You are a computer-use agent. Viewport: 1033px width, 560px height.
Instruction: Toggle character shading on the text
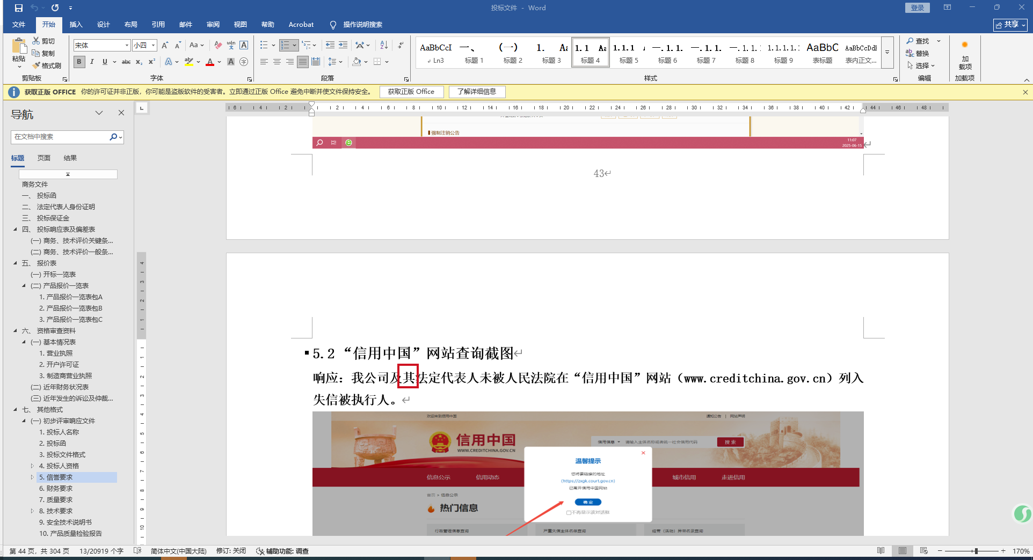pos(231,62)
